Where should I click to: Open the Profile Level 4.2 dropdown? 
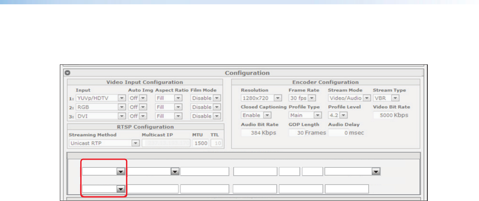point(338,115)
